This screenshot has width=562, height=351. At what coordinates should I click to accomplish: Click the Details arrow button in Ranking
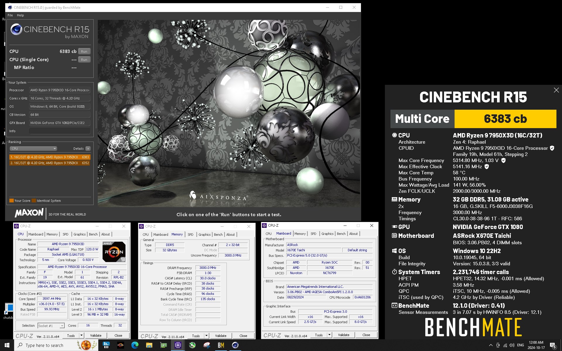point(88,149)
